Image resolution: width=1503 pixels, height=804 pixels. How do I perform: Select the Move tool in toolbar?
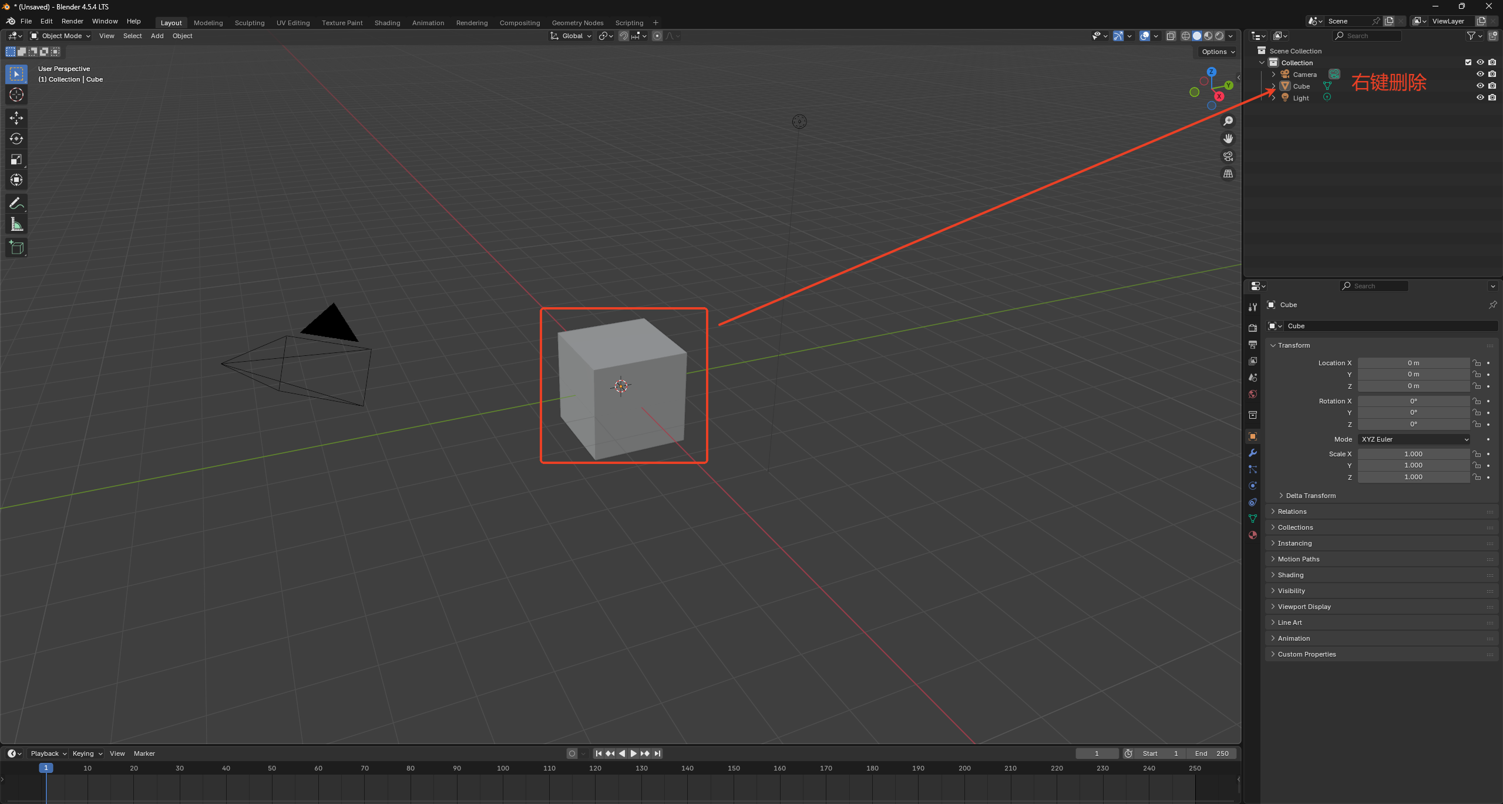tap(16, 118)
